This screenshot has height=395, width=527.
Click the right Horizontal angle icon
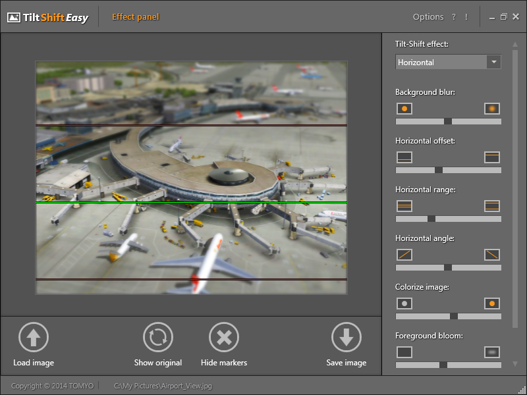pos(492,254)
